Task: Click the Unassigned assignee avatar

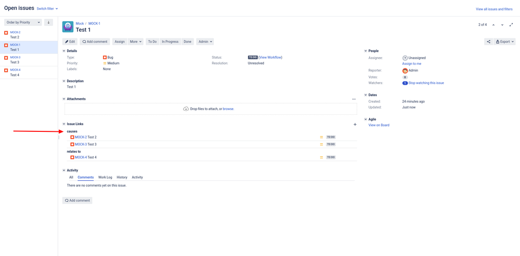Action: (405, 58)
